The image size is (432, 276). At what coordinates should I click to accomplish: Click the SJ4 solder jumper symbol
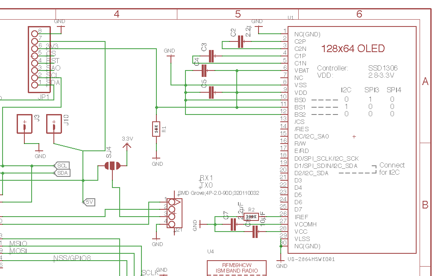point(112,166)
